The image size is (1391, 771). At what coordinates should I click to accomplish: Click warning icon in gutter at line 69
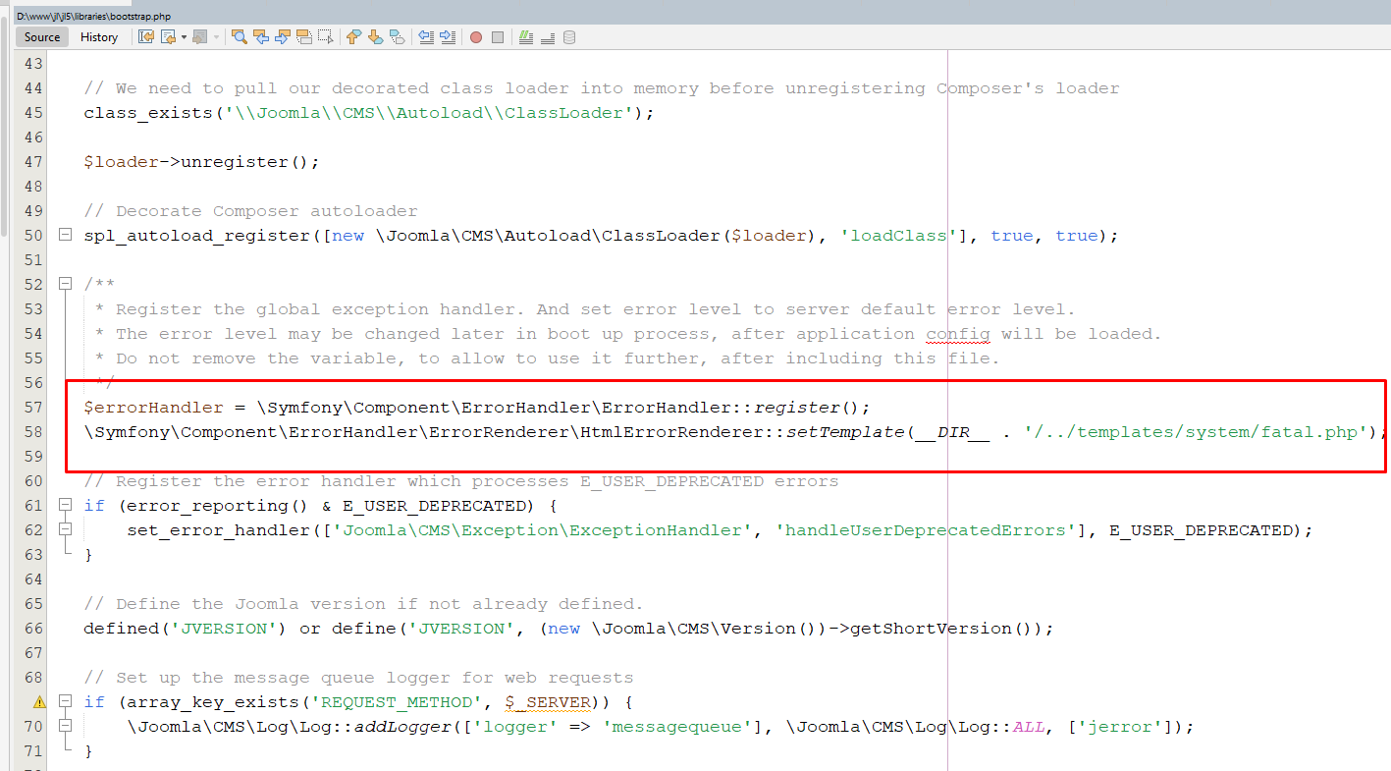[39, 702]
